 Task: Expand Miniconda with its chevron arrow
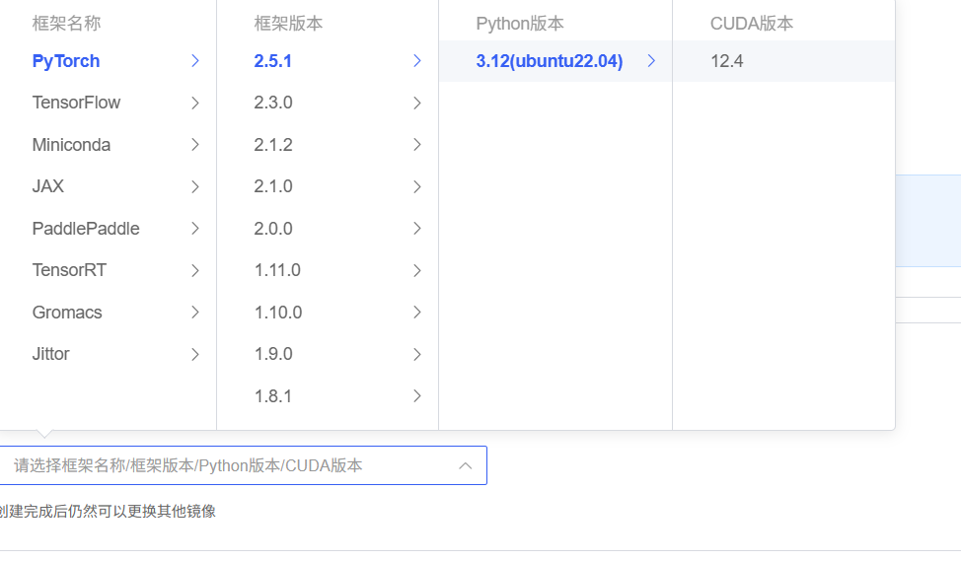click(195, 145)
